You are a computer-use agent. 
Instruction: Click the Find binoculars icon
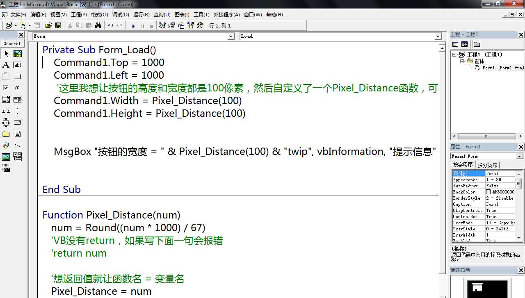(98, 25)
